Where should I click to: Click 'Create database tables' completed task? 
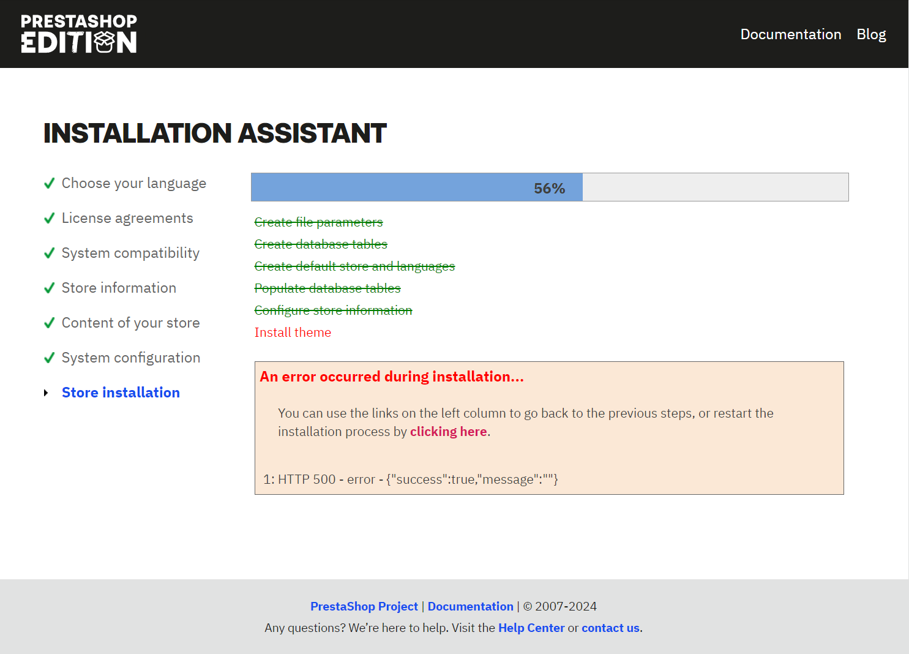coord(321,244)
